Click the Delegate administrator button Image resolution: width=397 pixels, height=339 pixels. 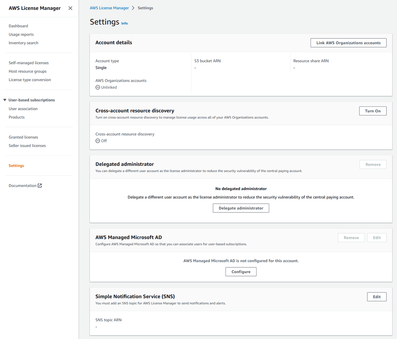(x=241, y=208)
